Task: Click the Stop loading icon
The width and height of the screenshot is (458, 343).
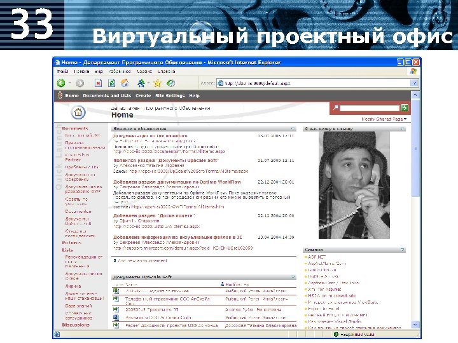Action: (98, 83)
